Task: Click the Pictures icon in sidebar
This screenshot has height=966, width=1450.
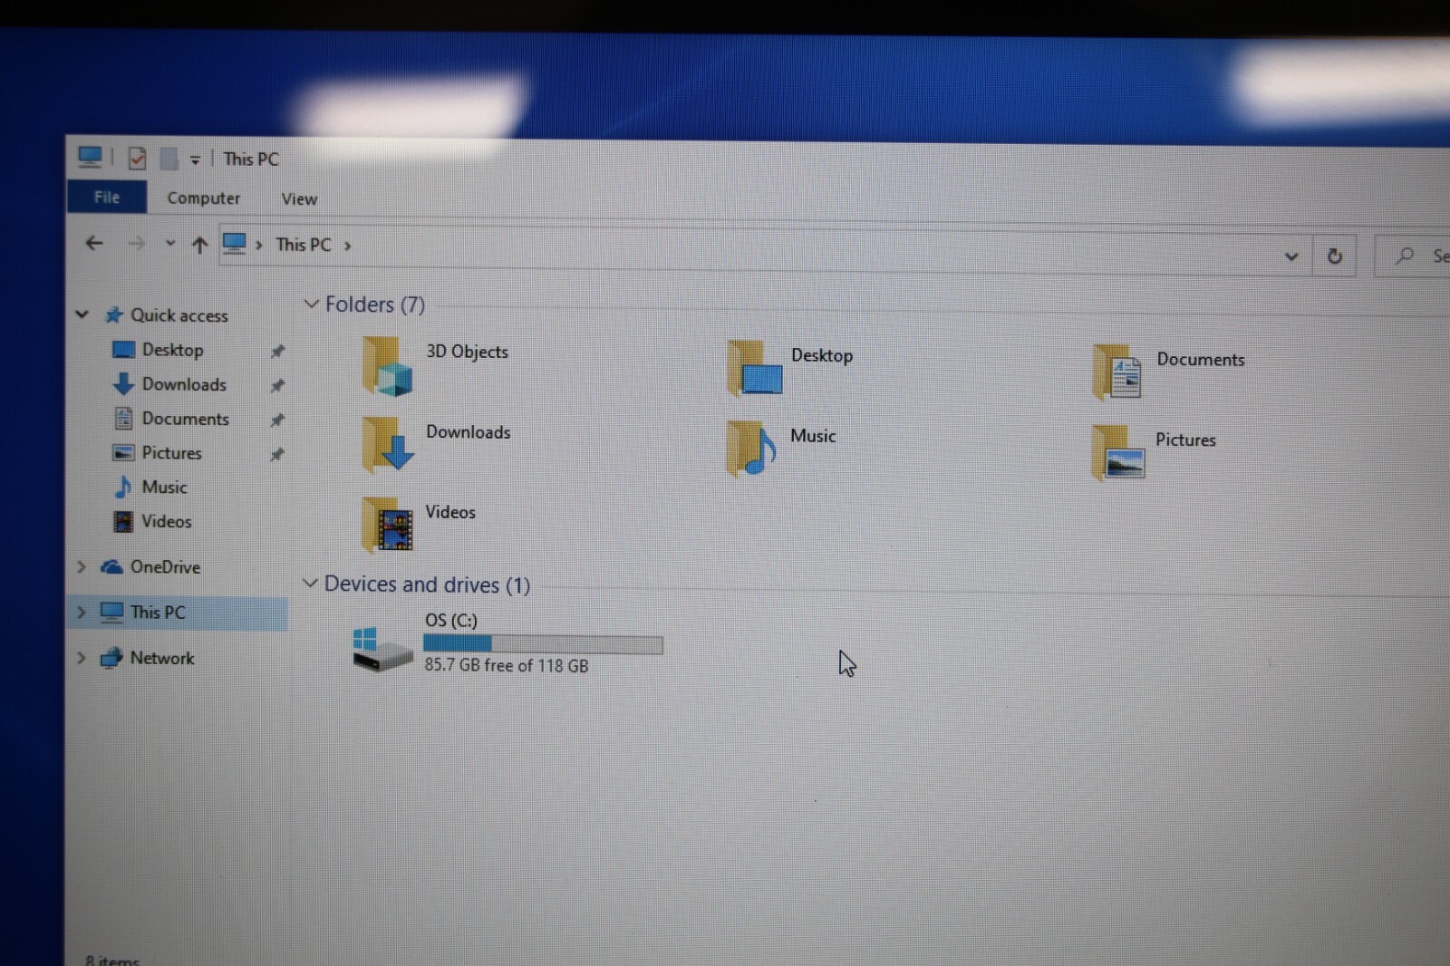Action: click(123, 452)
